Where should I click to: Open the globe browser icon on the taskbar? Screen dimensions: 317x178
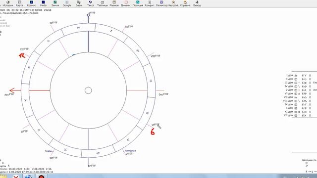pyautogui.click(x=28, y=177)
